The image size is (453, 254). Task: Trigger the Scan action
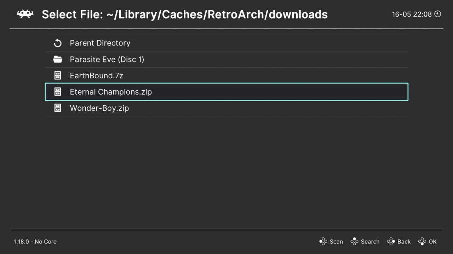pos(336,242)
